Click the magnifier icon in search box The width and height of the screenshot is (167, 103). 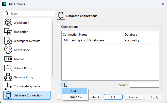click(7, 13)
